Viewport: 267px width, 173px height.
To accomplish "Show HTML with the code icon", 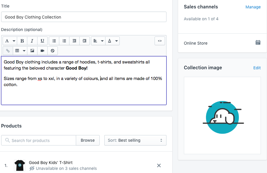I will (x=160, y=41).
